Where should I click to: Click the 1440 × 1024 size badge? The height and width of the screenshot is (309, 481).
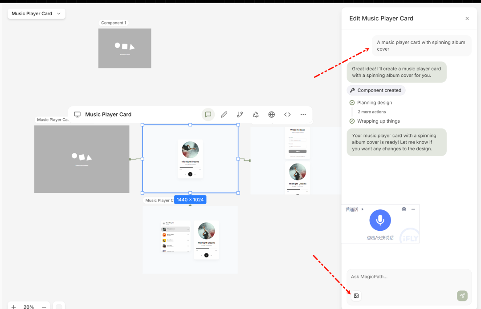(190, 200)
